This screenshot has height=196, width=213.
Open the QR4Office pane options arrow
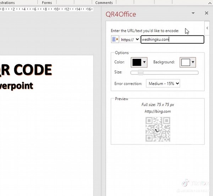point(193,13)
